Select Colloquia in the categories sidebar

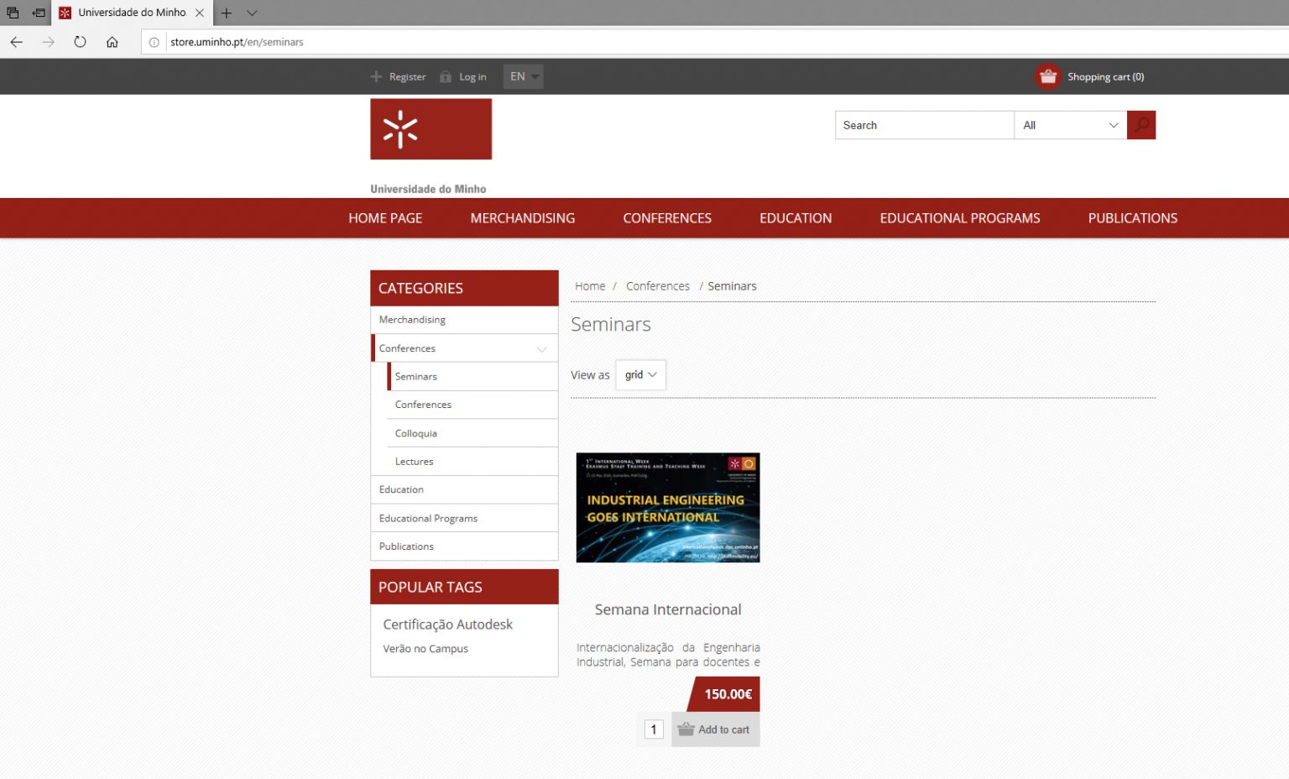[x=416, y=433]
